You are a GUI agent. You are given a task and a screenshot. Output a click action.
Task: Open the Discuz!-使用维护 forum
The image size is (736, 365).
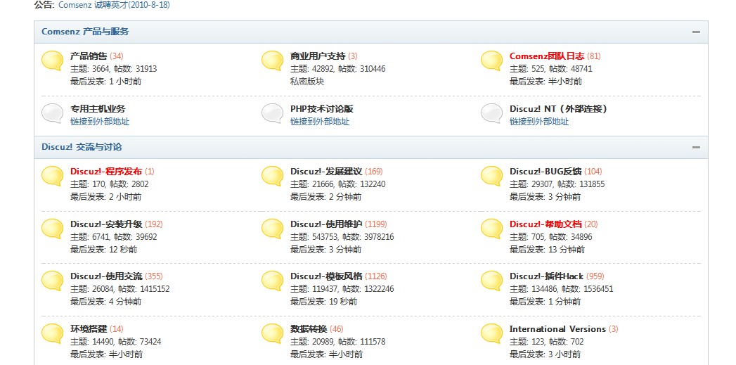(x=326, y=224)
